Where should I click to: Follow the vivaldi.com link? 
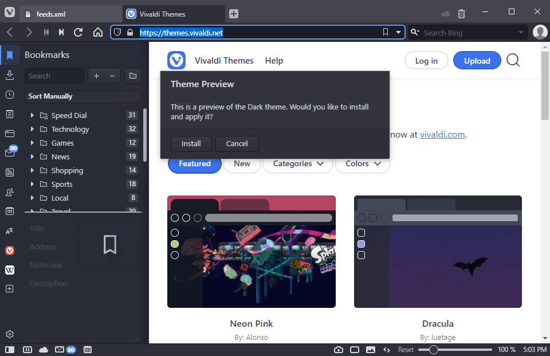click(x=442, y=135)
